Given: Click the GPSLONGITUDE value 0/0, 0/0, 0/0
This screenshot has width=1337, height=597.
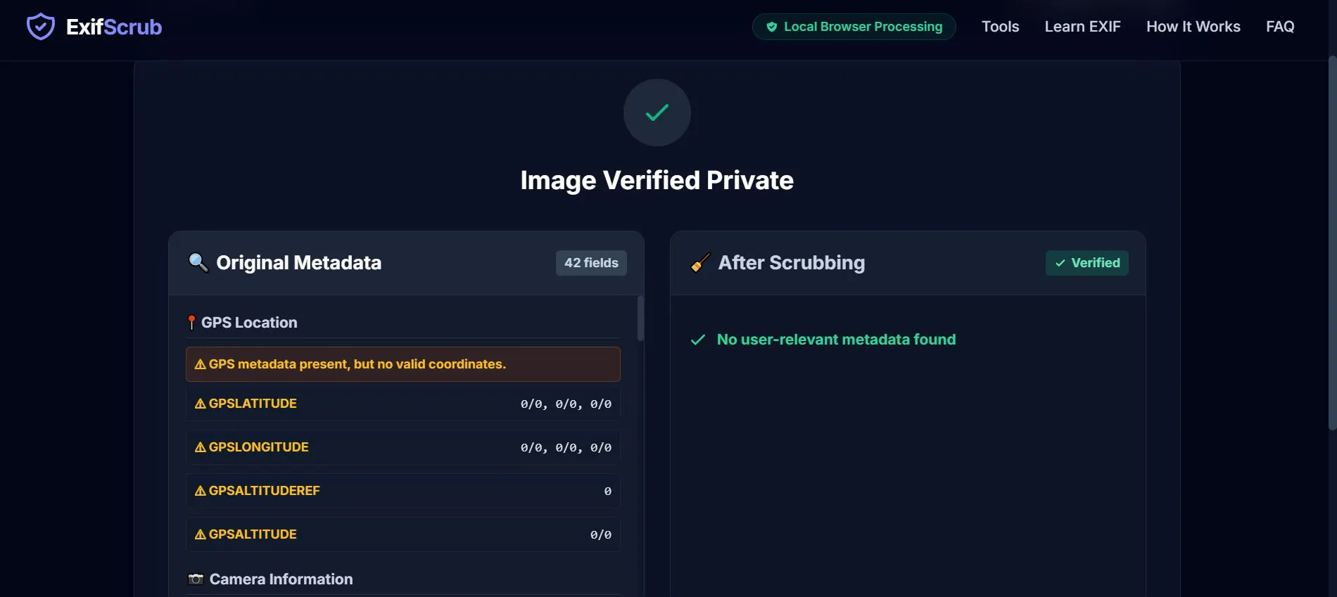Looking at the screenshot, I should [566, 448].
